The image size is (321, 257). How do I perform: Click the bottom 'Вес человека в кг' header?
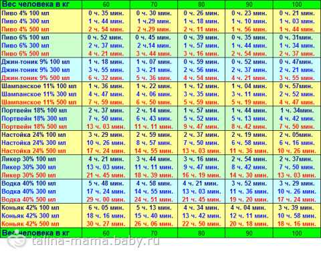(35, 233)
